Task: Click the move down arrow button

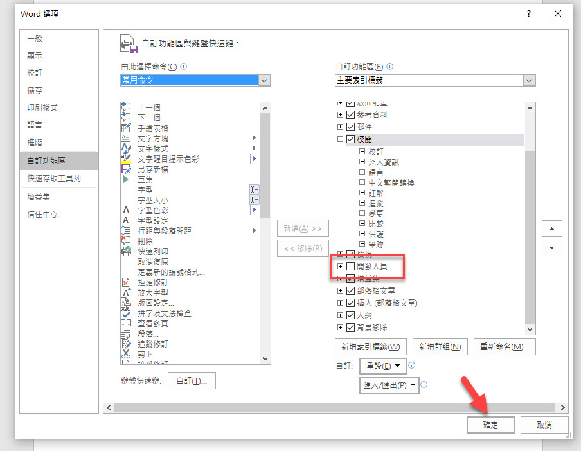Action: 551,248
